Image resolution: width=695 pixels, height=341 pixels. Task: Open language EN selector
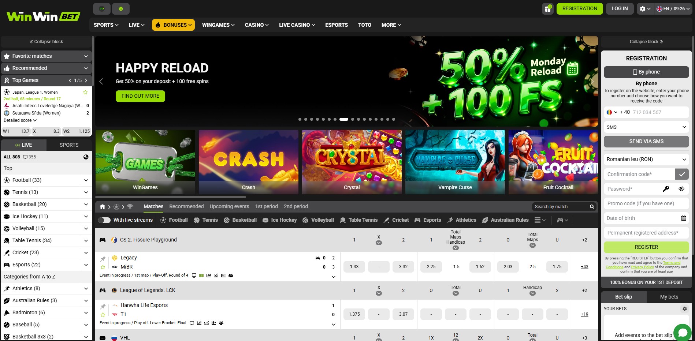pos(673,9)
